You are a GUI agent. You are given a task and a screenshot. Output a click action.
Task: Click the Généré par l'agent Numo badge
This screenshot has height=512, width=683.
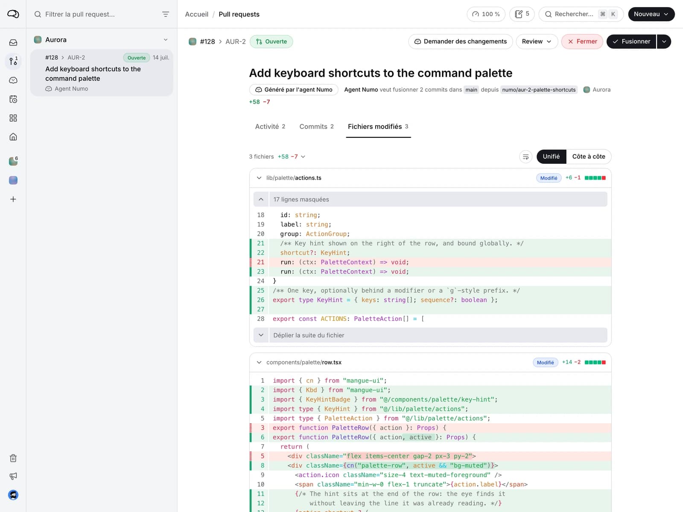coord(294,90)
